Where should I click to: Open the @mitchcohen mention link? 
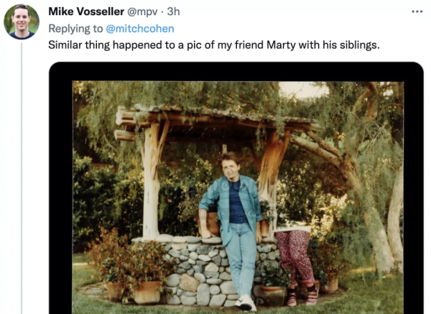[140, 29]
